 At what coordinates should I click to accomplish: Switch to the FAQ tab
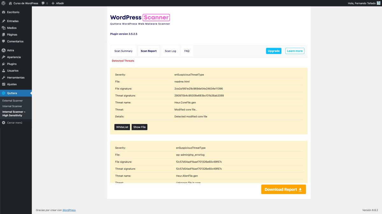coord(187,51)
